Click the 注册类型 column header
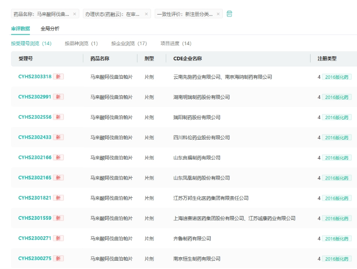This screenshot has height=269, width=357. [x=327, y=59]
